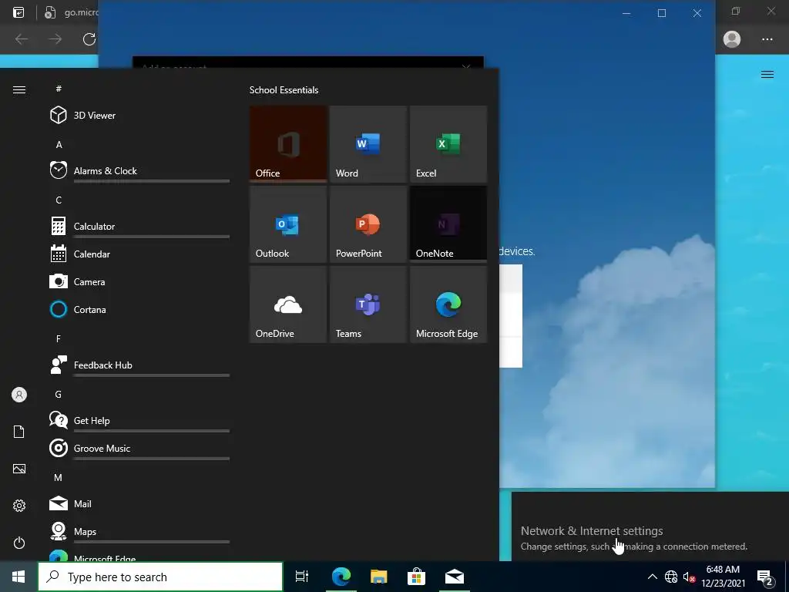This screenshot has width=789, height=592.
Task: Open the user account icon in Start
Action: [19, 395]
